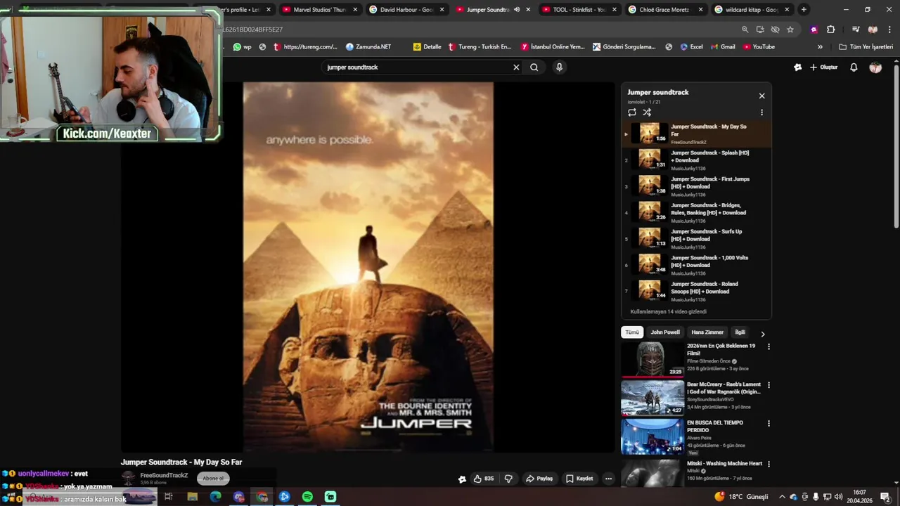This screenshot has height=506, width=900.
Task: Mute the Jumper Soundtrack tab via speaker icon
Action: point(517,10)
